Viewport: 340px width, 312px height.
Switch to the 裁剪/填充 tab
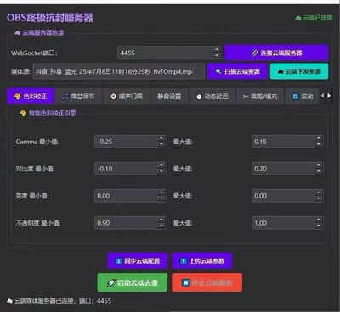click(260, 97)
